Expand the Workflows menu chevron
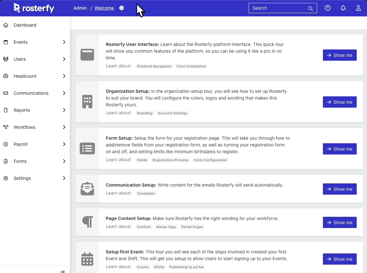The height and width of the screenshot is (273, 367). 64,127
